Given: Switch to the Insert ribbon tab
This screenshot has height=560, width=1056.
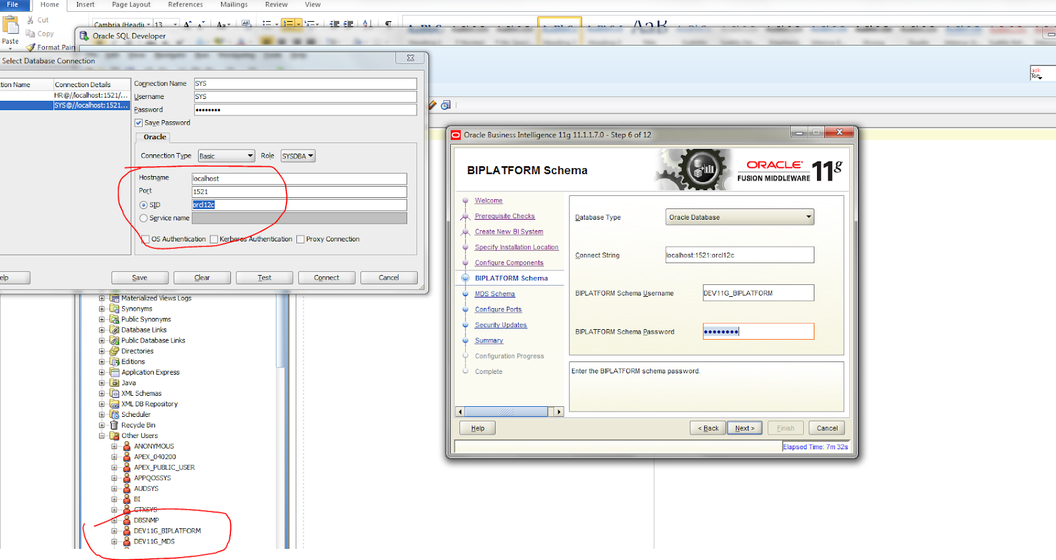Looking at the screenshot, I should coord(85,5).
